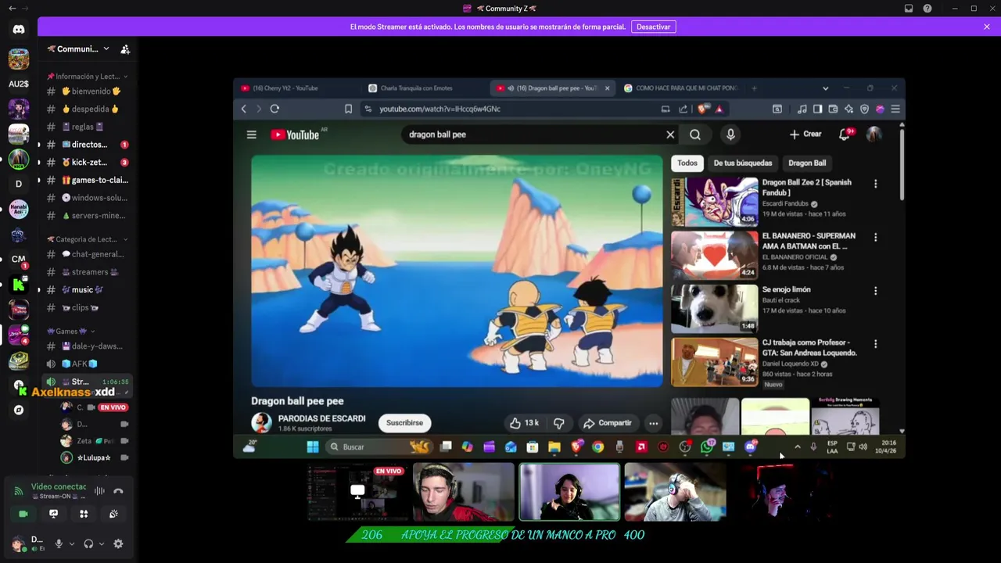Dismiss the Streamer mode banner X
1001x563 pixels.
tap(987, 27)
